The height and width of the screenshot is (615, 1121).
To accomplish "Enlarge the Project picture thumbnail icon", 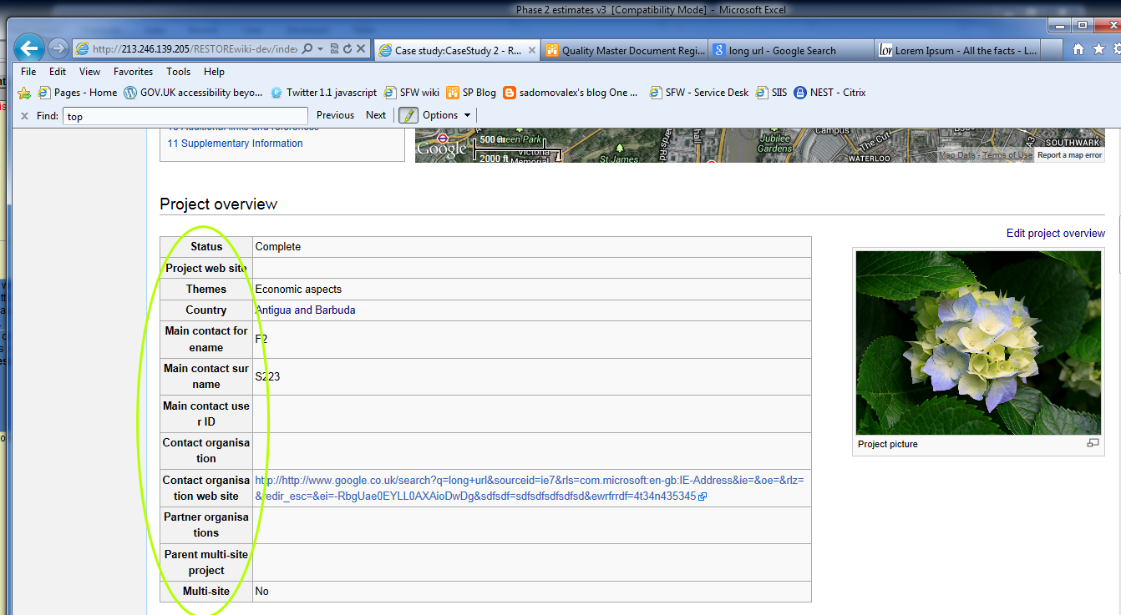I will click(x=1093, y=443).
